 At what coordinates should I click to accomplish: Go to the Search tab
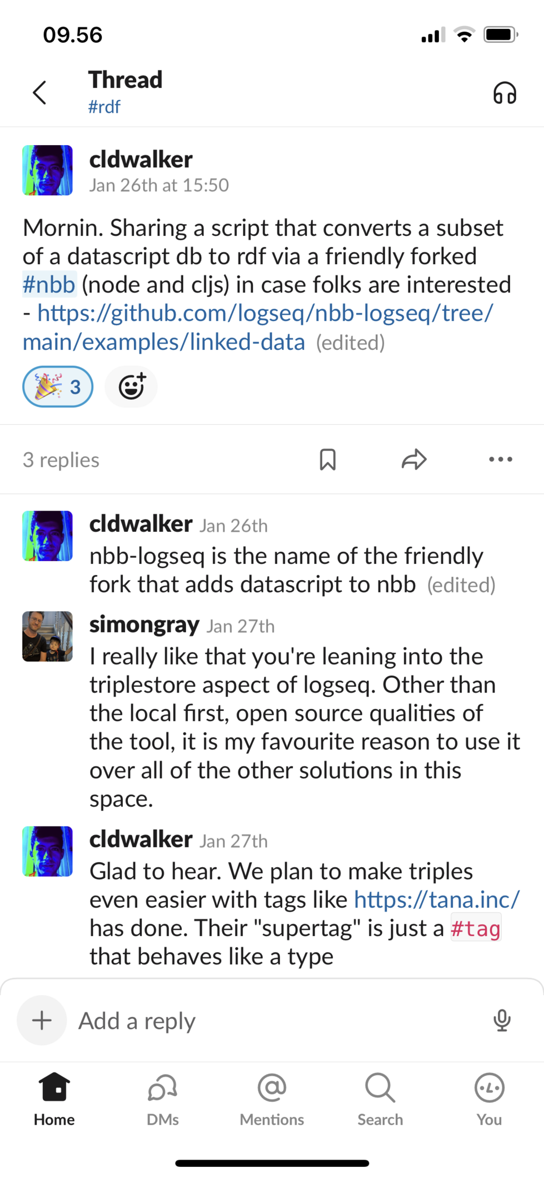coord(380,1100)
